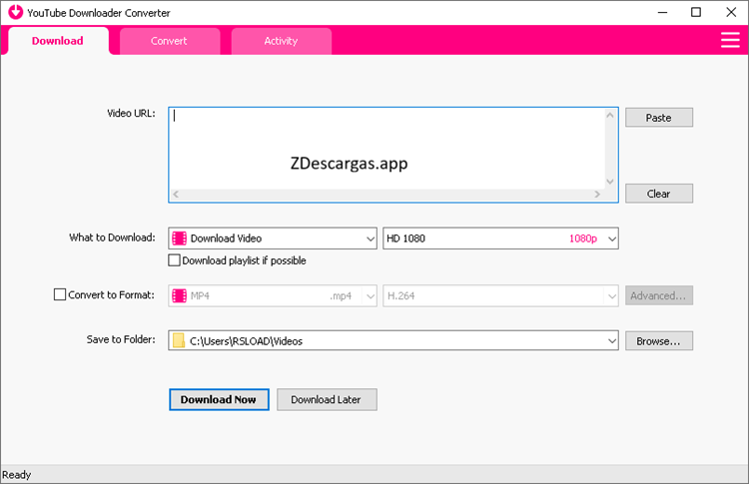This screenshot has width=749, height=484.
Task: Click the pink 1080p quality label
Action: coord(583,239)
